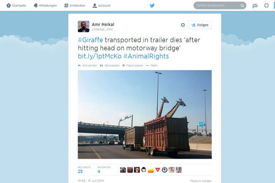Open the #Giraffe hashtag link

(90, 40)
